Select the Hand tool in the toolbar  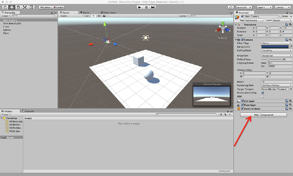tap(5, 7)
